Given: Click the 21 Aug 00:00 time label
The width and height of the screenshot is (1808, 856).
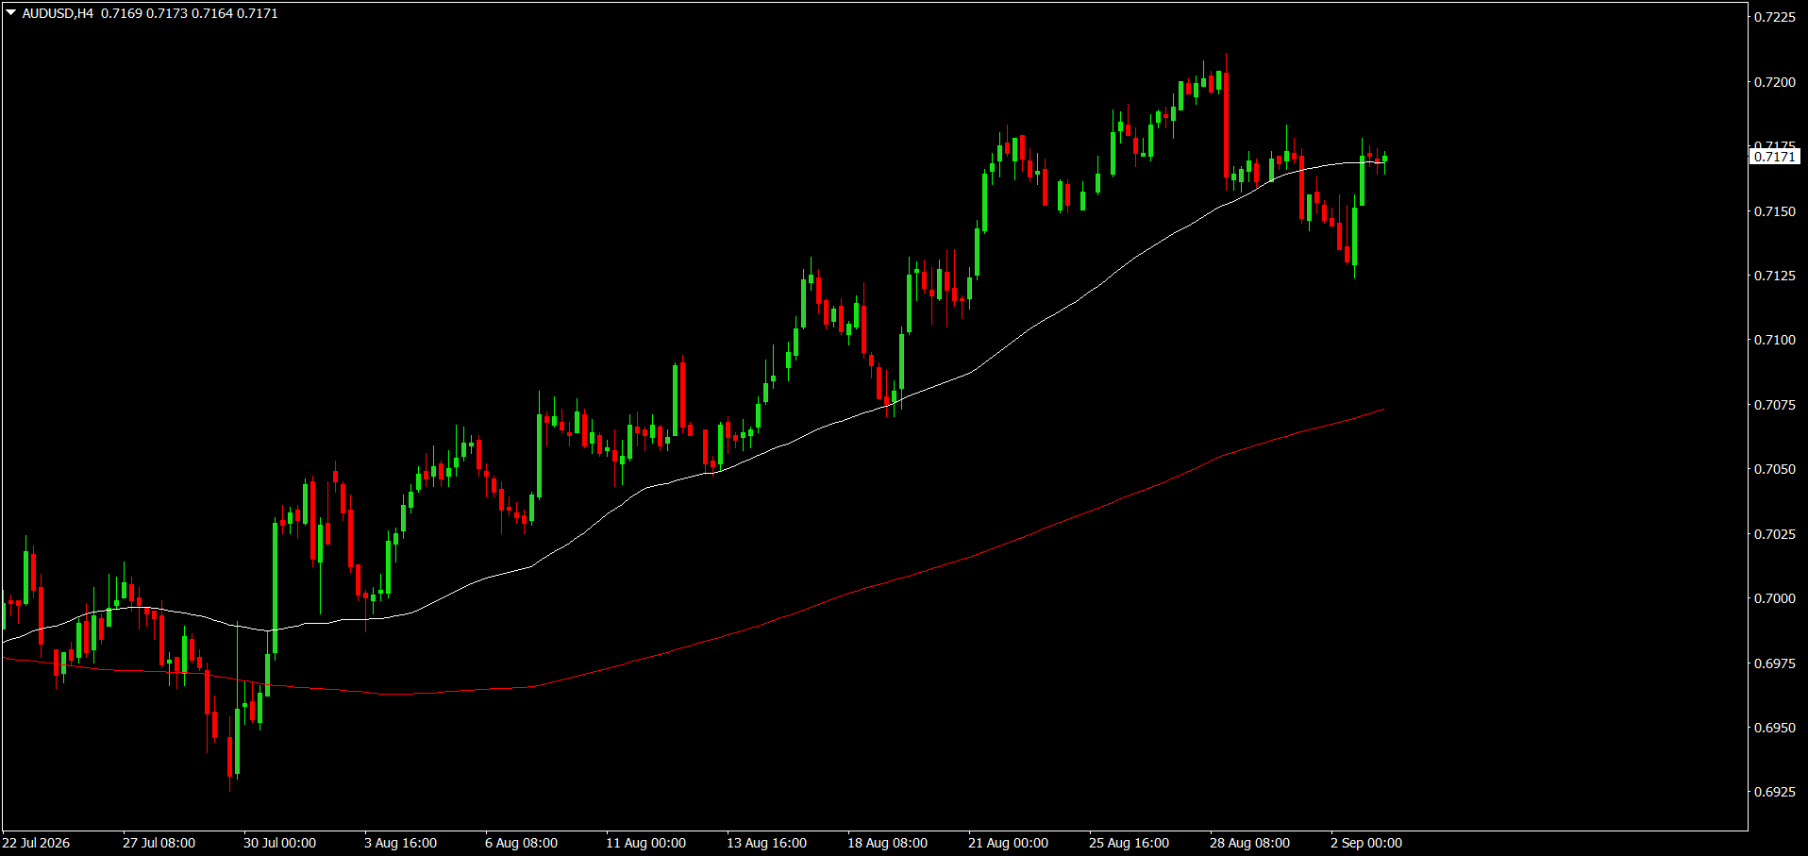Looking at the screenshot, I should 1008,843.
